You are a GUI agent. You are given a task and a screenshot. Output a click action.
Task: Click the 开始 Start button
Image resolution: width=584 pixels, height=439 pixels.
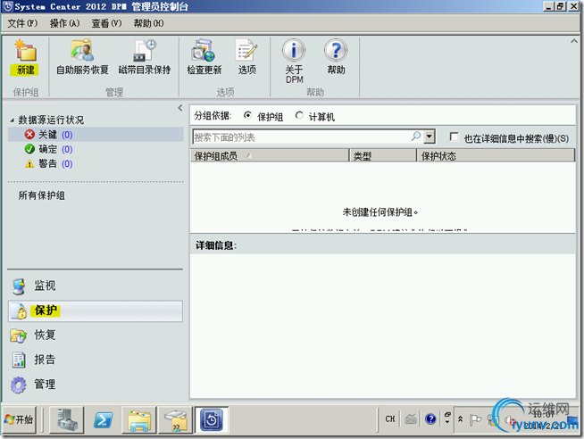[20, 419]
